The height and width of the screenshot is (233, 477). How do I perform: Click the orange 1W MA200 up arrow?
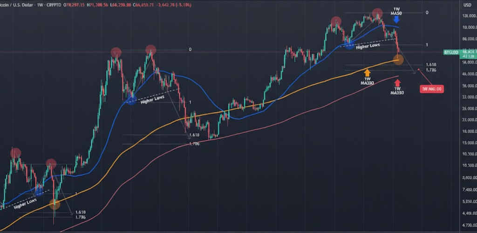pos(367,72)
